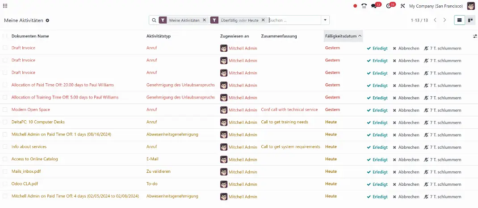Remove the Meine Aktivitäten filter facet
The width and height of the screenshot is (478, 208).
click(x=204, y=20)
